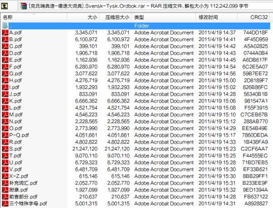Click CRC32 value C2CF6AA7
Viewport: 273px width, 208px height.
[x=254, y=149]
